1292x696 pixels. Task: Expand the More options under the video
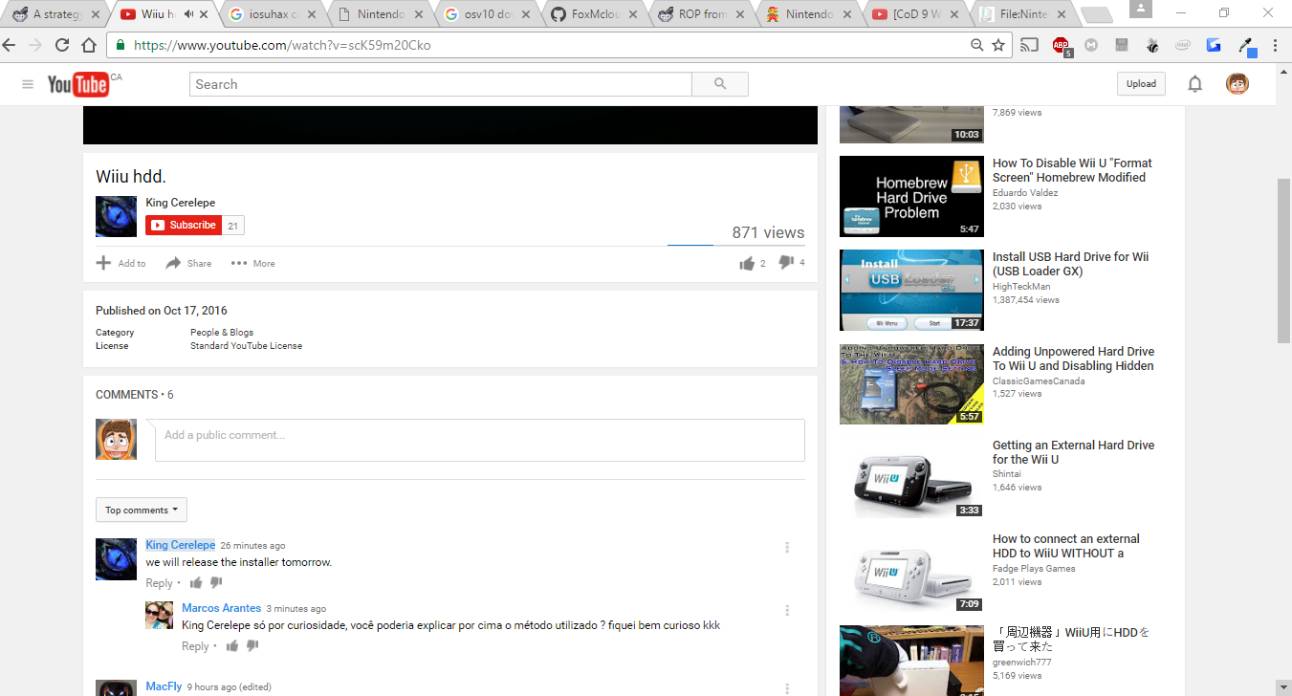tap(252, 263)
